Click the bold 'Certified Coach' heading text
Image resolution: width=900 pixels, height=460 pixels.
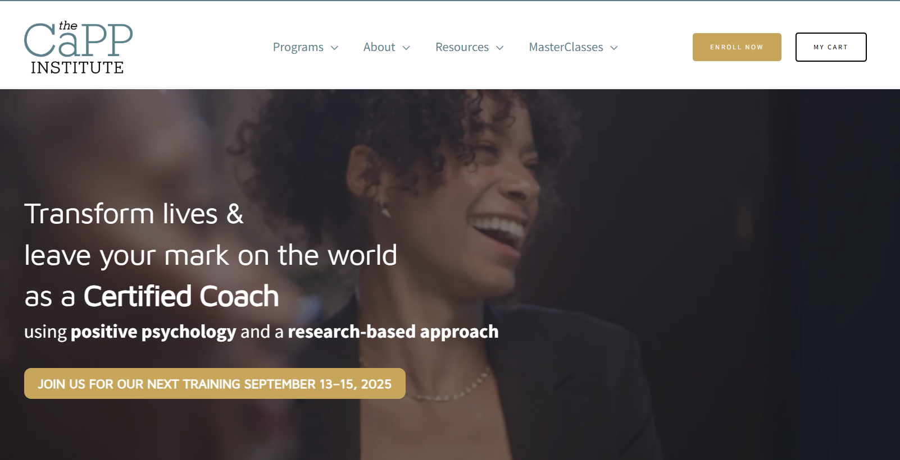pos(181,296)
